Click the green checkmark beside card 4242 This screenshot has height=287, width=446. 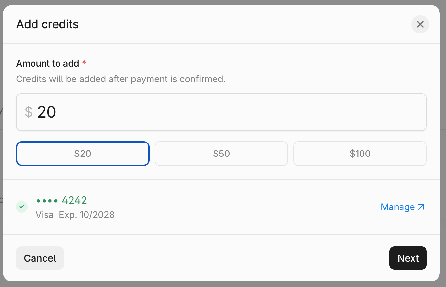click(x=21, y=207)
